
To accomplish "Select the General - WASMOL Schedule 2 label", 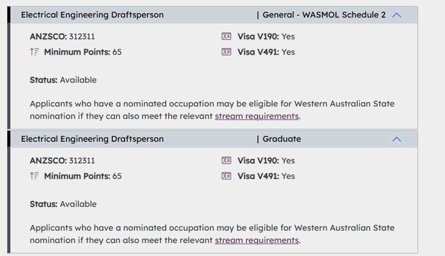I will click(x=324, y=15).
